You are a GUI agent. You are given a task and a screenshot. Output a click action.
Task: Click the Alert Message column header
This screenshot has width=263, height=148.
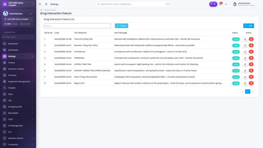tap(121, 33)
